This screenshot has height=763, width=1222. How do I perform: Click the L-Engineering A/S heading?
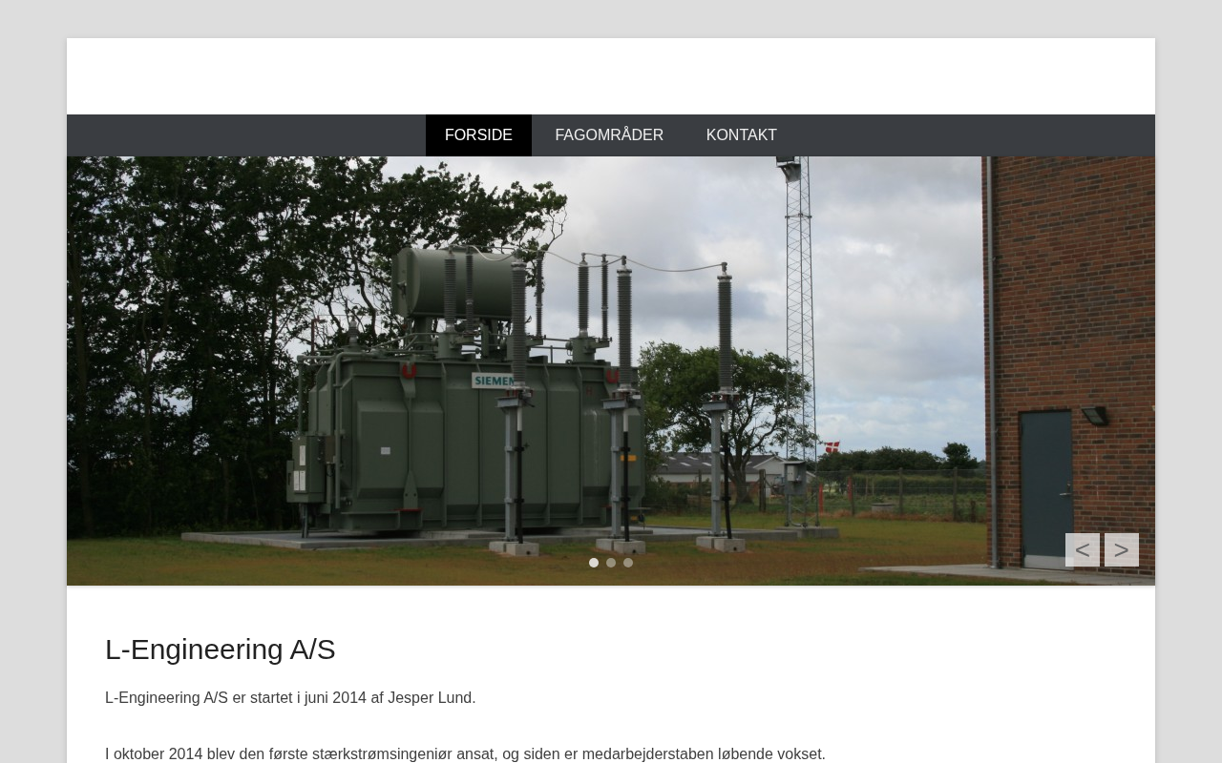221,650
